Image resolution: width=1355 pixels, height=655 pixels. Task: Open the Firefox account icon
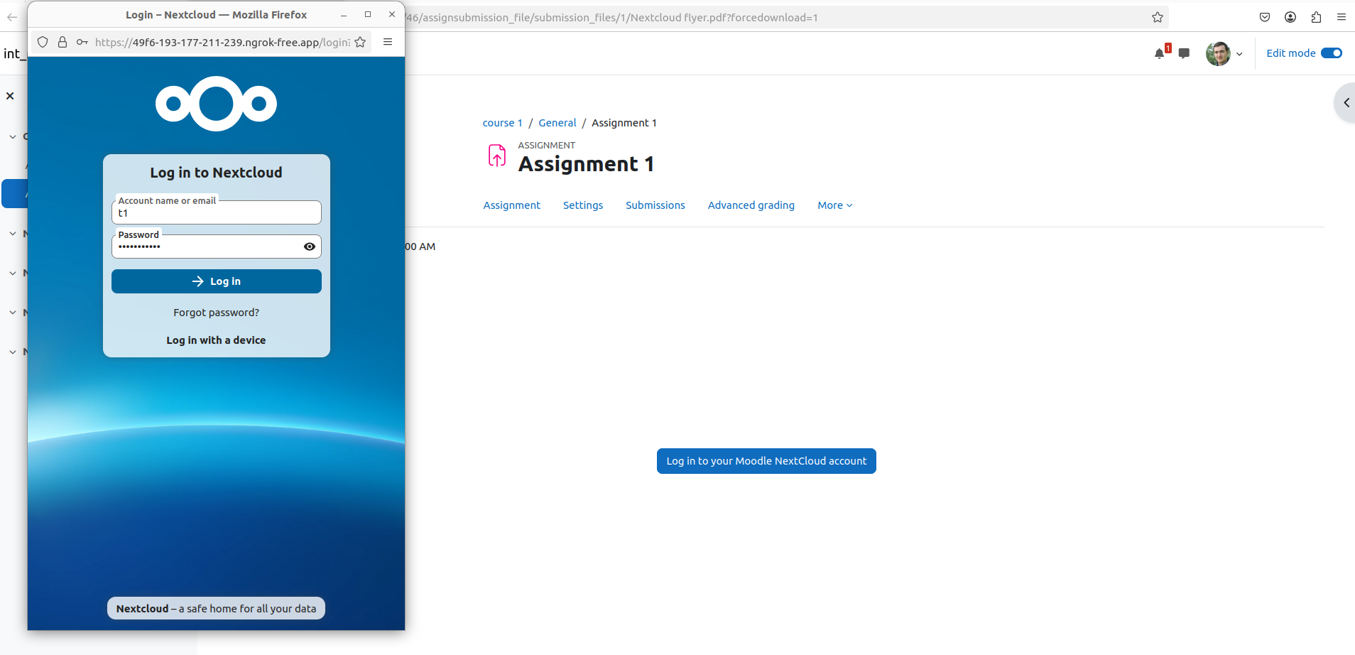(x=1290, y=17)
